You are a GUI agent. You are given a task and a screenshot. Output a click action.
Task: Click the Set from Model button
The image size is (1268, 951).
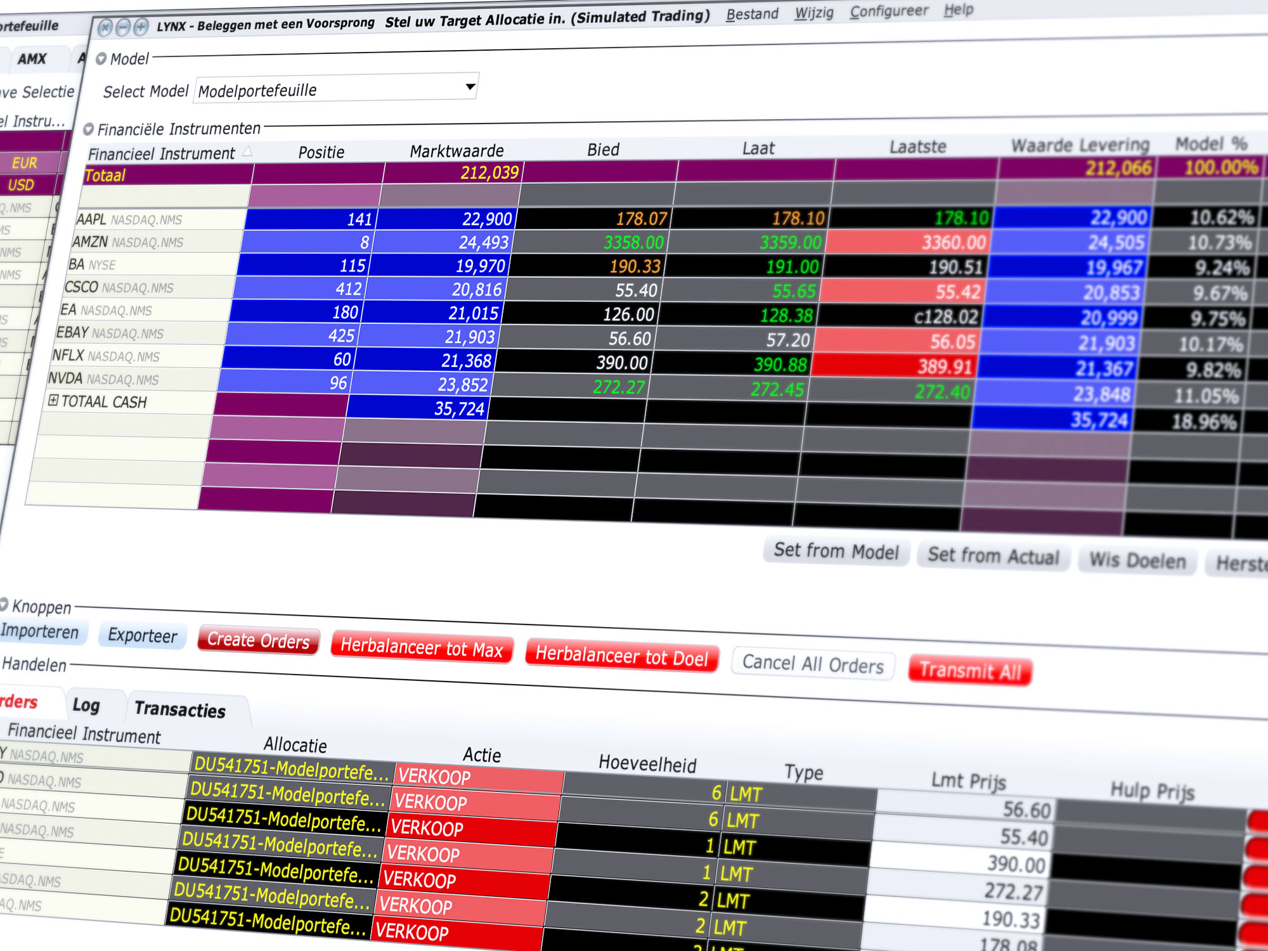pyautogui.click(x=836, y=551)
